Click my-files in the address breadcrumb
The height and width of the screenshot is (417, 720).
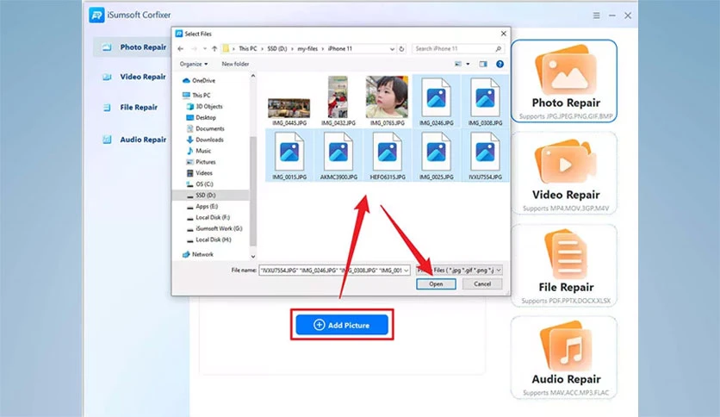point(307,49)
